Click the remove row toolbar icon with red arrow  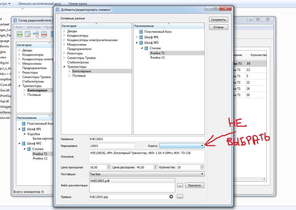[x=44, y=34]
